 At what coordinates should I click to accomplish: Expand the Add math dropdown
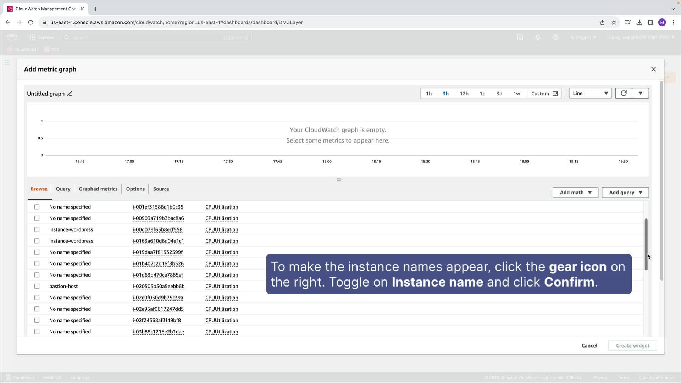point(575,193)
